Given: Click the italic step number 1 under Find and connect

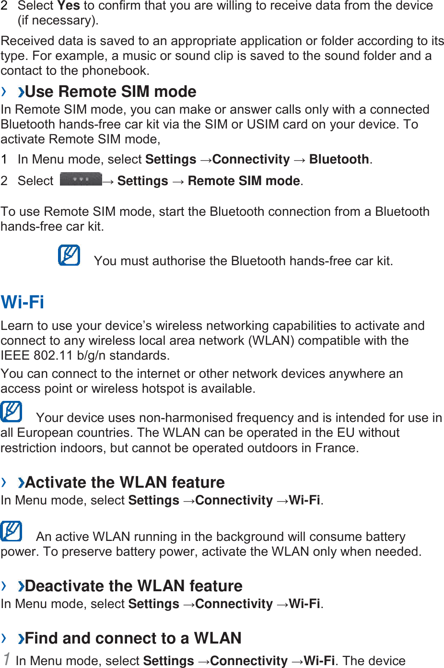Looking at the screenshot, I should click(x=7, y=659).
